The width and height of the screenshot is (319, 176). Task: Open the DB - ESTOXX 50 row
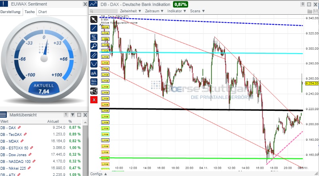click(x=41, y=148)
